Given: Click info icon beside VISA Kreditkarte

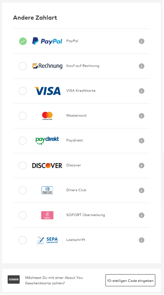Looking at the screenshot, I should [x=141, y=91].
